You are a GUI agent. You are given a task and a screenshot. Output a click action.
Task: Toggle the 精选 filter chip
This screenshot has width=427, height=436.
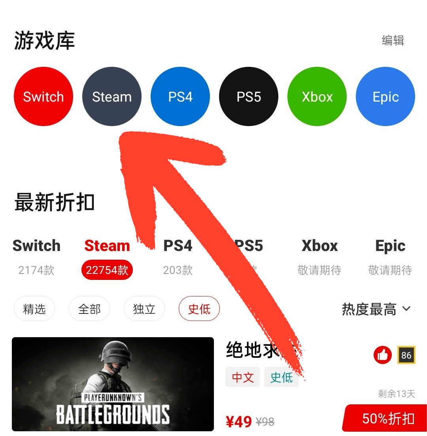tap(34, 309)
